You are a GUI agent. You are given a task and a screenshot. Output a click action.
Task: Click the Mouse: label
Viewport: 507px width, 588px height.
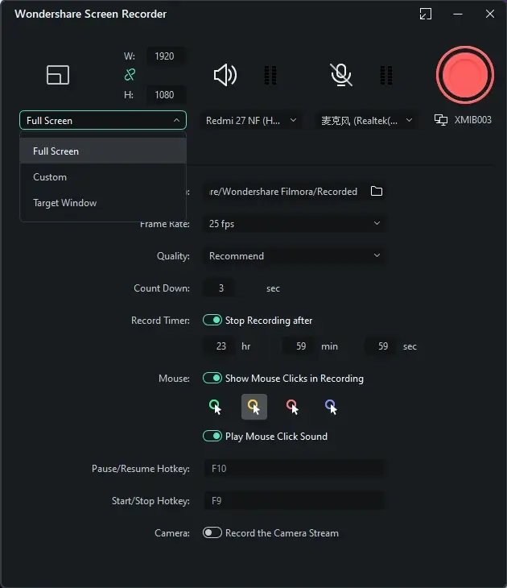point(174,379)
